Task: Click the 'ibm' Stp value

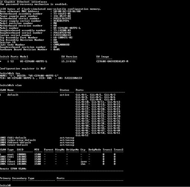Action: pyautogui.click(x=83, y=164)
